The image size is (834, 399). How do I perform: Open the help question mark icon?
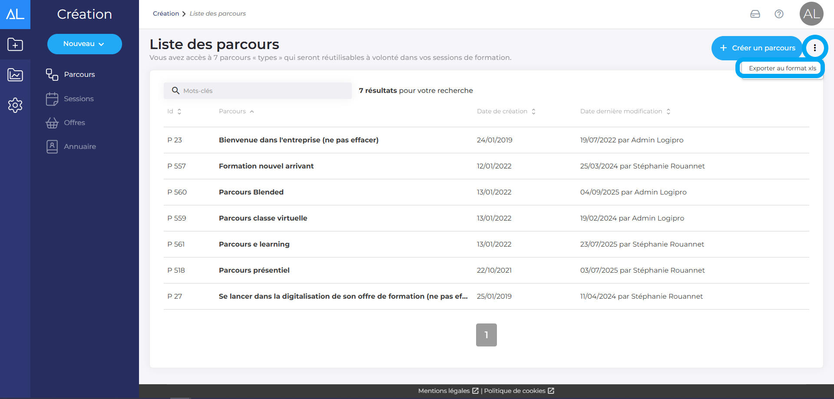779,14
